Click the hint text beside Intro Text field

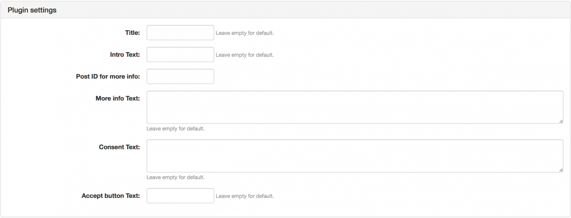click(x=245, y=55)
